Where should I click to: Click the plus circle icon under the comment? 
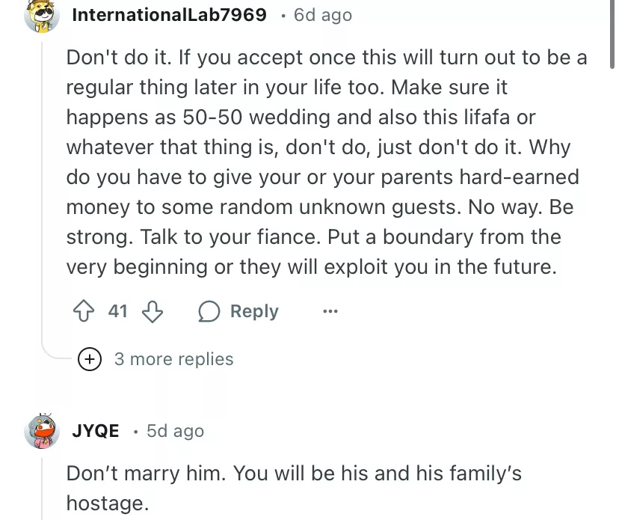90,359
